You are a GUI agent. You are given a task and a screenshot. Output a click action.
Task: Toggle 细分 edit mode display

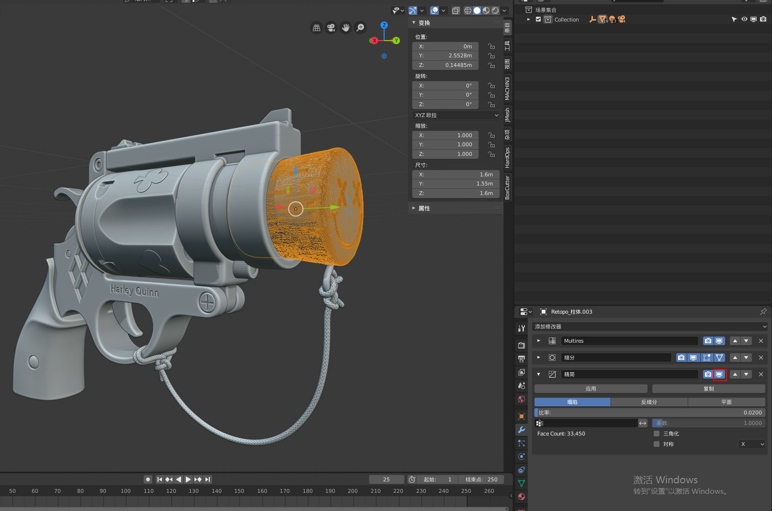point(707,358)
